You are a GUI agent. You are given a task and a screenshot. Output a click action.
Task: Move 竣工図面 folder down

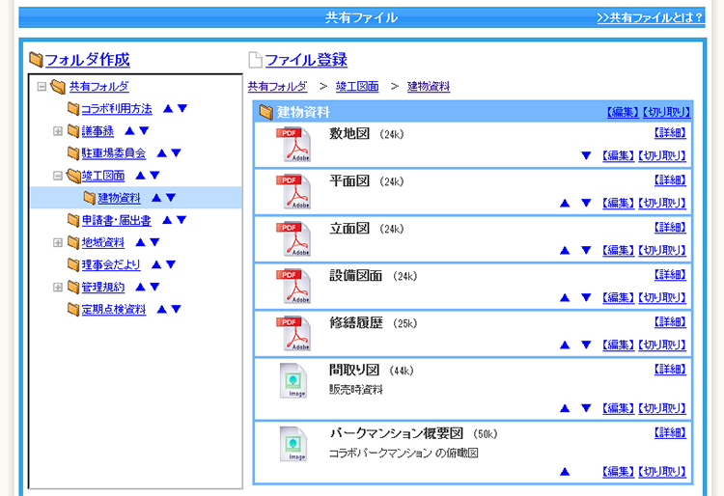coord(154,176)
